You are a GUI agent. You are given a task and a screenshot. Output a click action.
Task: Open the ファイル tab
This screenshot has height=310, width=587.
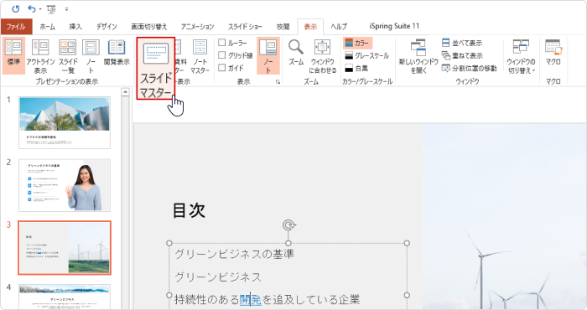point(16,27)
